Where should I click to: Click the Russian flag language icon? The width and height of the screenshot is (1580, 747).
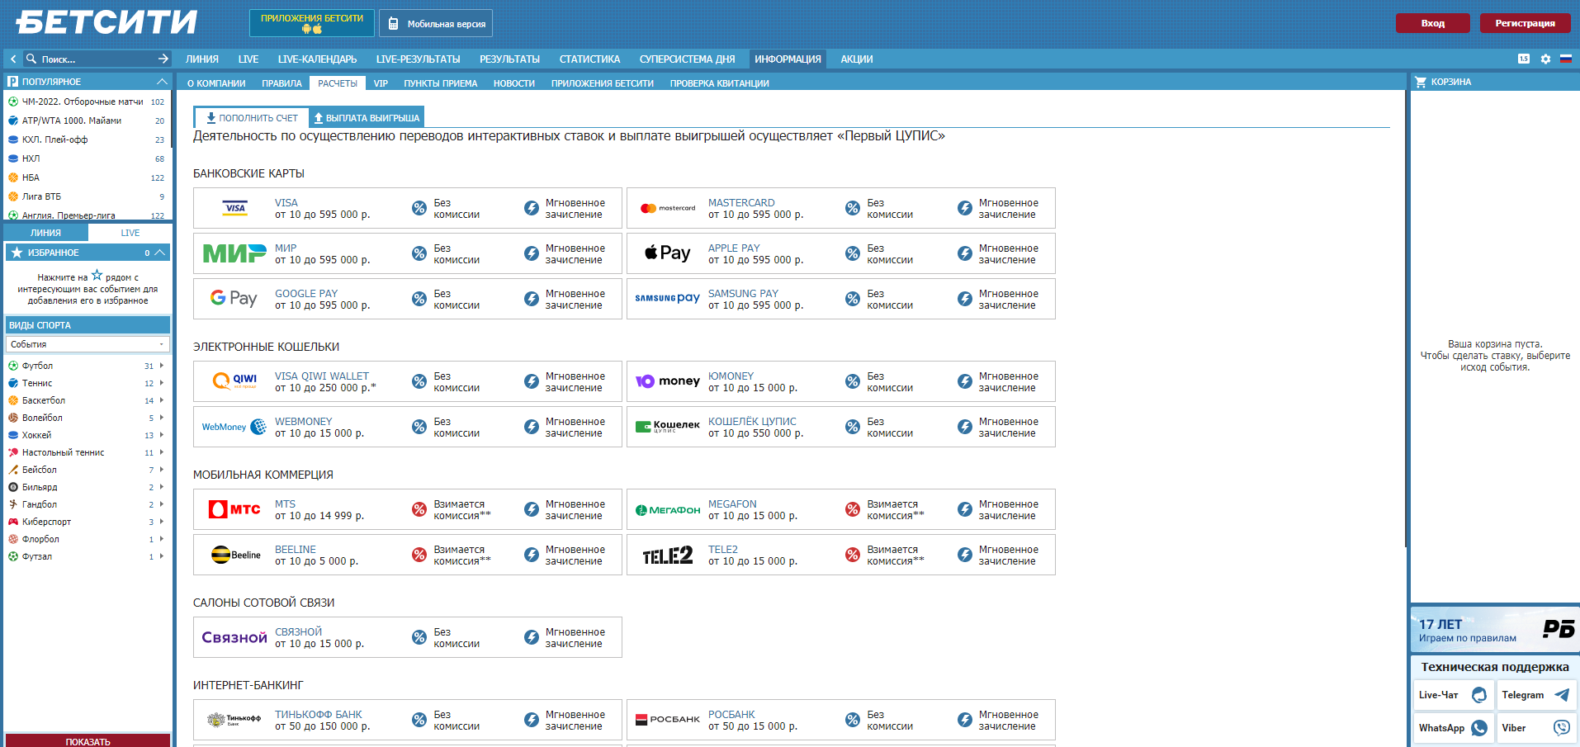click(x=1565, y=59)
